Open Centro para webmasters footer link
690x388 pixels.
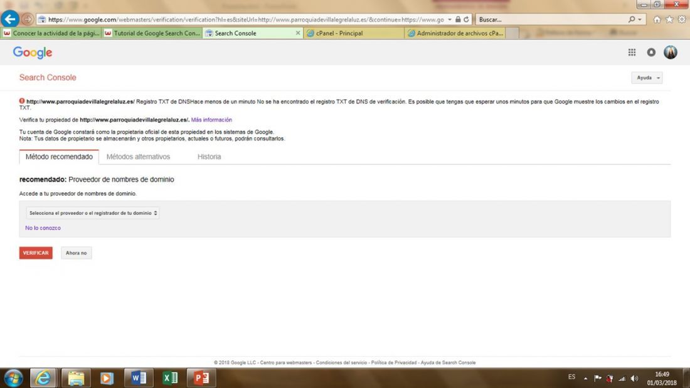285,362
